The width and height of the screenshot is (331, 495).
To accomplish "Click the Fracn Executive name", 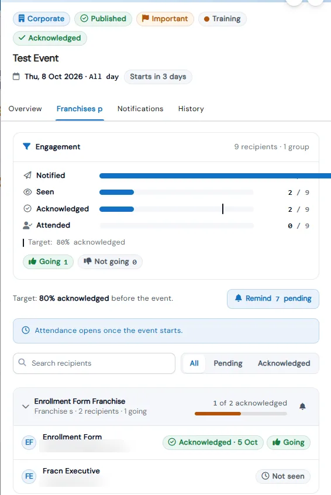I will 71,470.
